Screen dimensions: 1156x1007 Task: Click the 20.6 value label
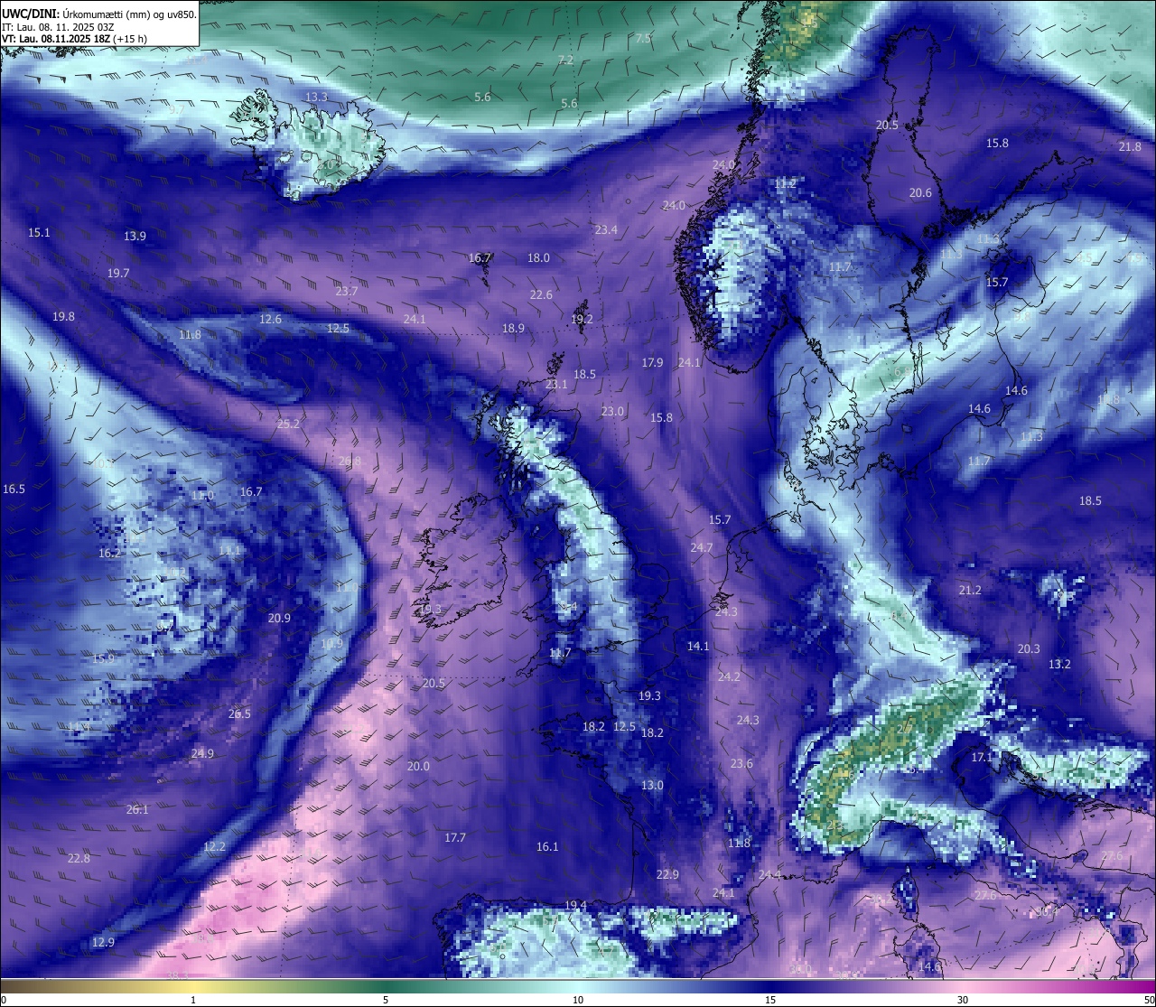point(920,192)
